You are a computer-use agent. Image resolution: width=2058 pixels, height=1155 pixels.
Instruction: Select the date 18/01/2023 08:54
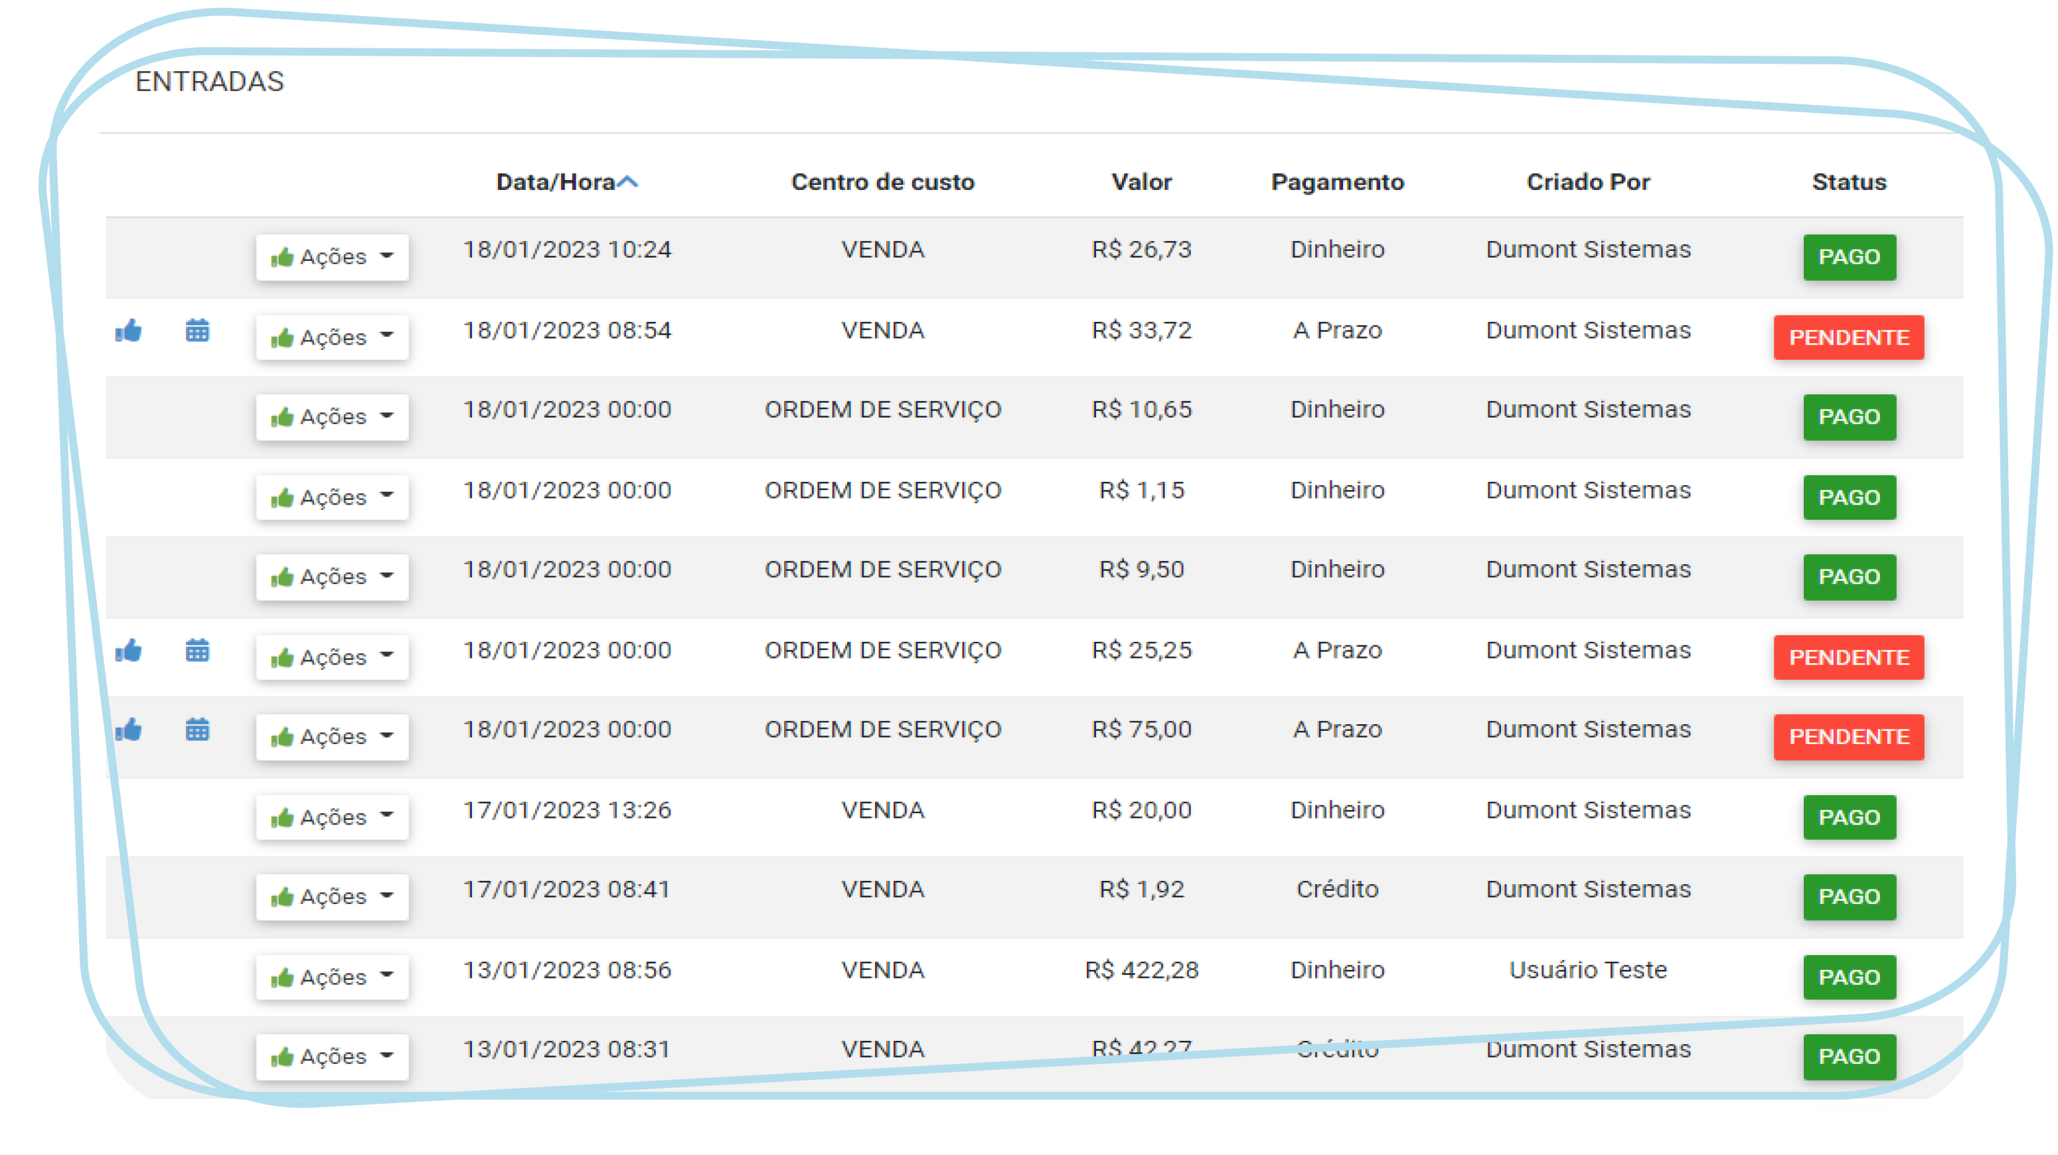tap(567, 330)
